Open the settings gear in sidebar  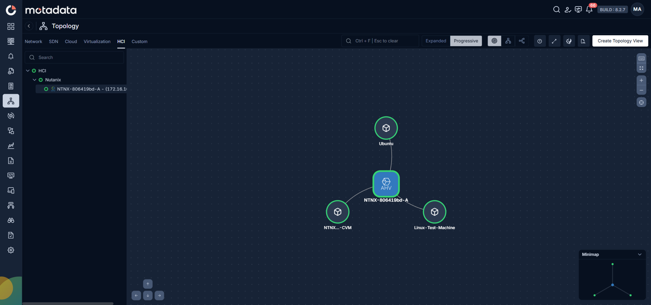[11, 250]
